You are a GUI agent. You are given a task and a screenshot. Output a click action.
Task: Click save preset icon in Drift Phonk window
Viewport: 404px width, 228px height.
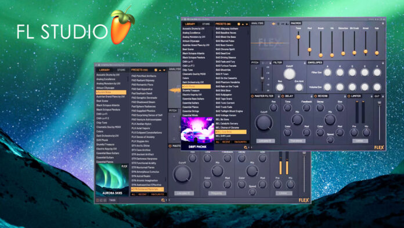tap(239, 24)
